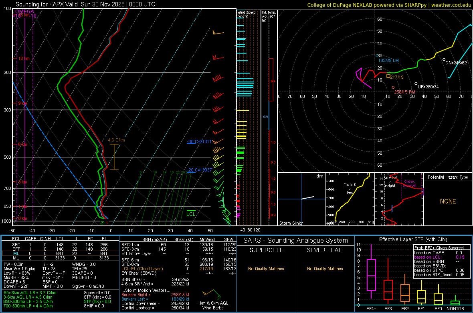Click the 'Sfc-3km AGL LR = 3.7 C/km' line
This screenshot has height=313, width=473.
30,293
